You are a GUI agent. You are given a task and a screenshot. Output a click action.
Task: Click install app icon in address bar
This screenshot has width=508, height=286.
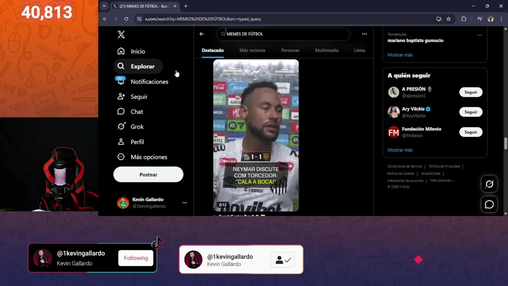pyautogui.click(x=439, y=19)
